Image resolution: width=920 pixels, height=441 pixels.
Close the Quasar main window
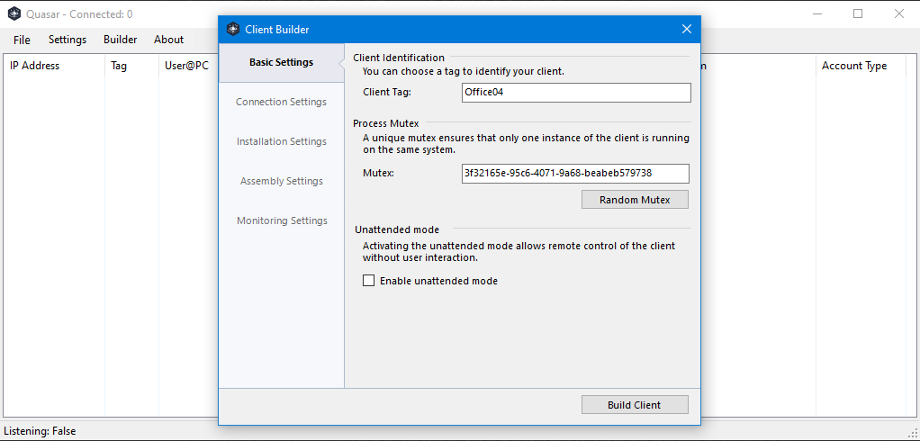(899, 13)
